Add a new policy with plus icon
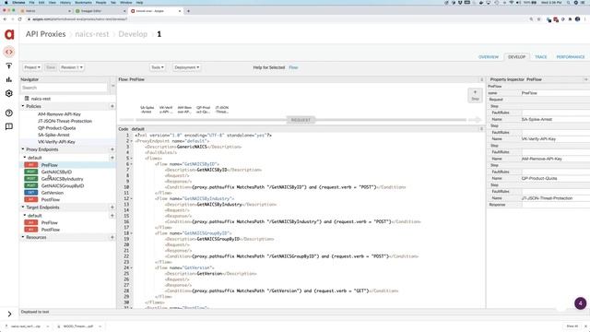 click(112, 106)
